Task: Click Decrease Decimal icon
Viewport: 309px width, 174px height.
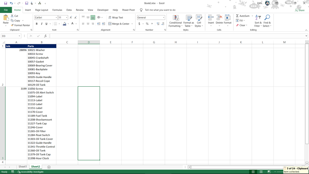Action: pos(163,24)
